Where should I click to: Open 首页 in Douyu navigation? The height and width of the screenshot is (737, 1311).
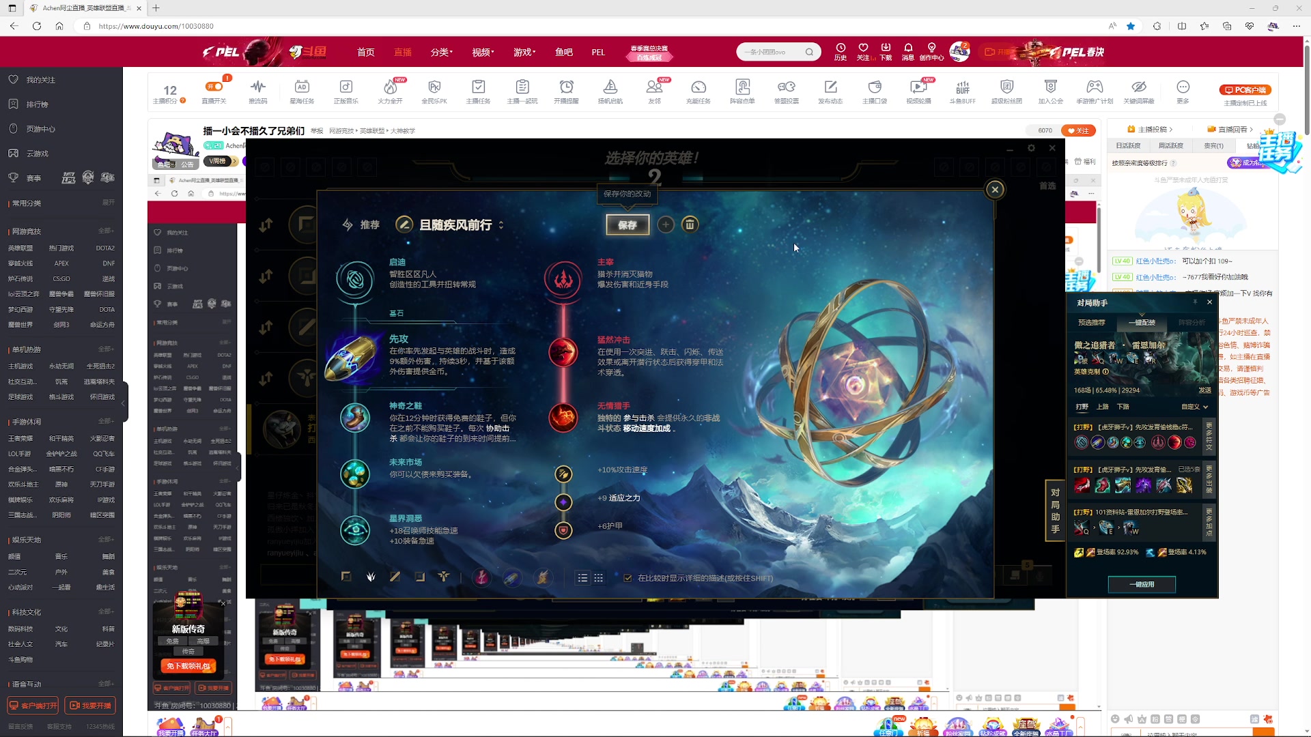[366, 52]
